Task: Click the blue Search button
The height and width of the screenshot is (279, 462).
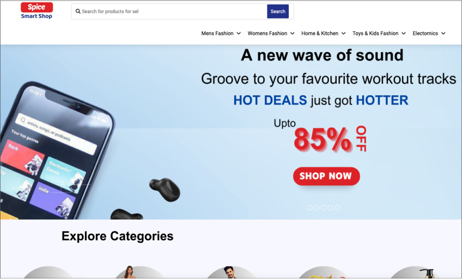Action: point(278,11)
